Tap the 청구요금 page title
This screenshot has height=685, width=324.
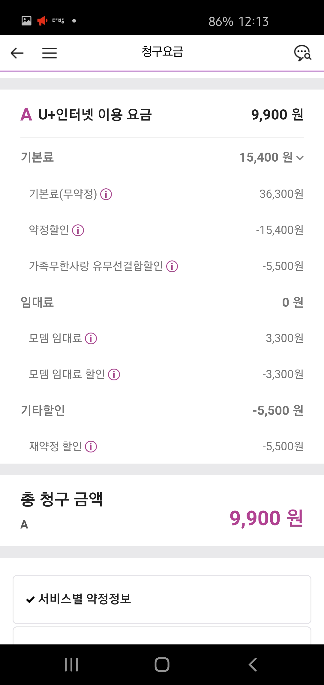(x=162, y=52)
